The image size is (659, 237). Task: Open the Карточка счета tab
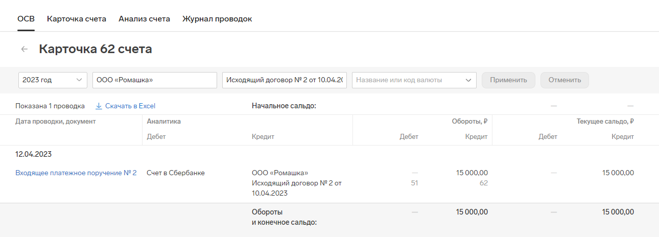coord(77,19)
